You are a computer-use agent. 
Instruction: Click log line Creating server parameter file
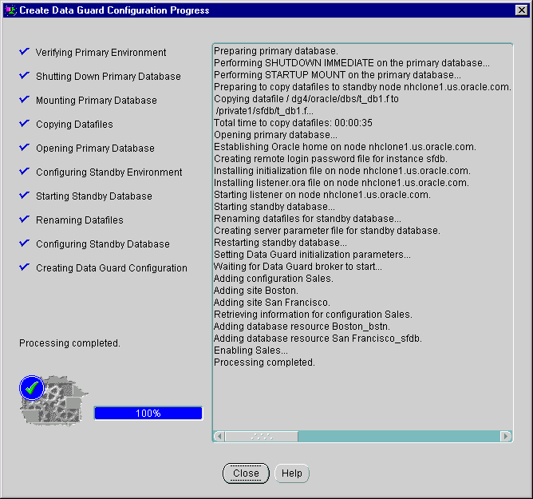click(326, 231)
